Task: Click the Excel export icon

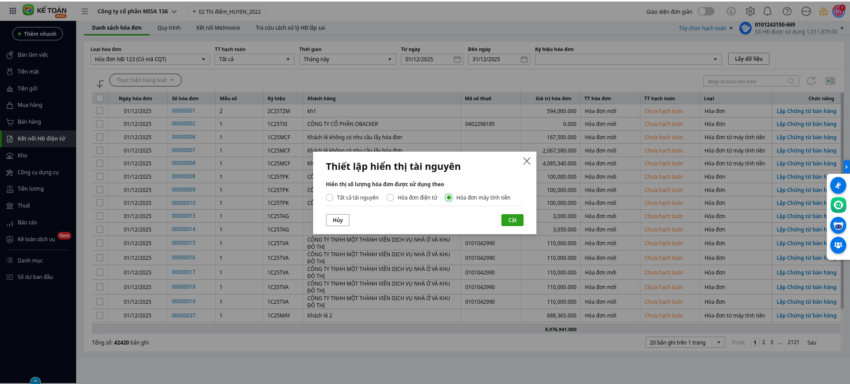Action: pyautogui.click(x=830, y=81)
